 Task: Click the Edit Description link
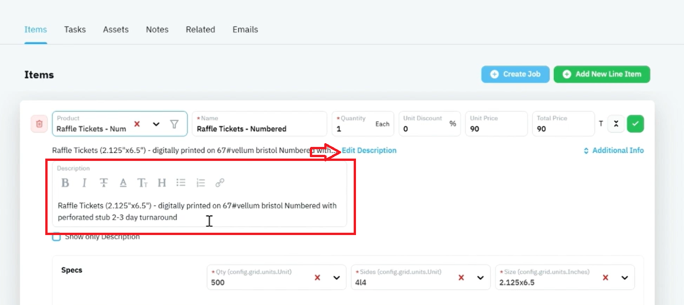point(369,151)
